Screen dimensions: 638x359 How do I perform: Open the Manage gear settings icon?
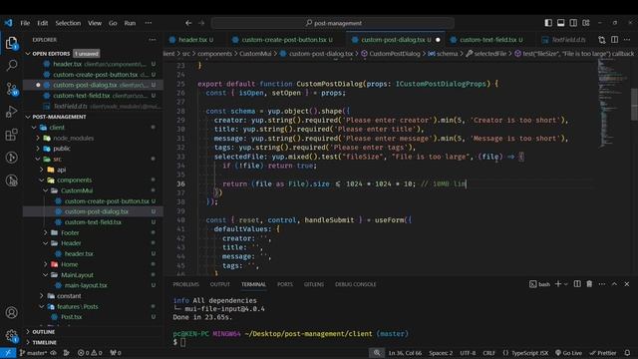(x=11, y=336)
